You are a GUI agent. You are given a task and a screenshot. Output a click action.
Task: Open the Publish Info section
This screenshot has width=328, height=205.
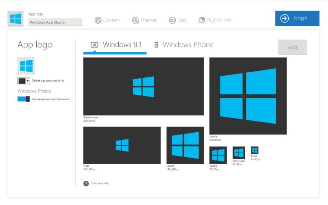click(x=215, y=20)
